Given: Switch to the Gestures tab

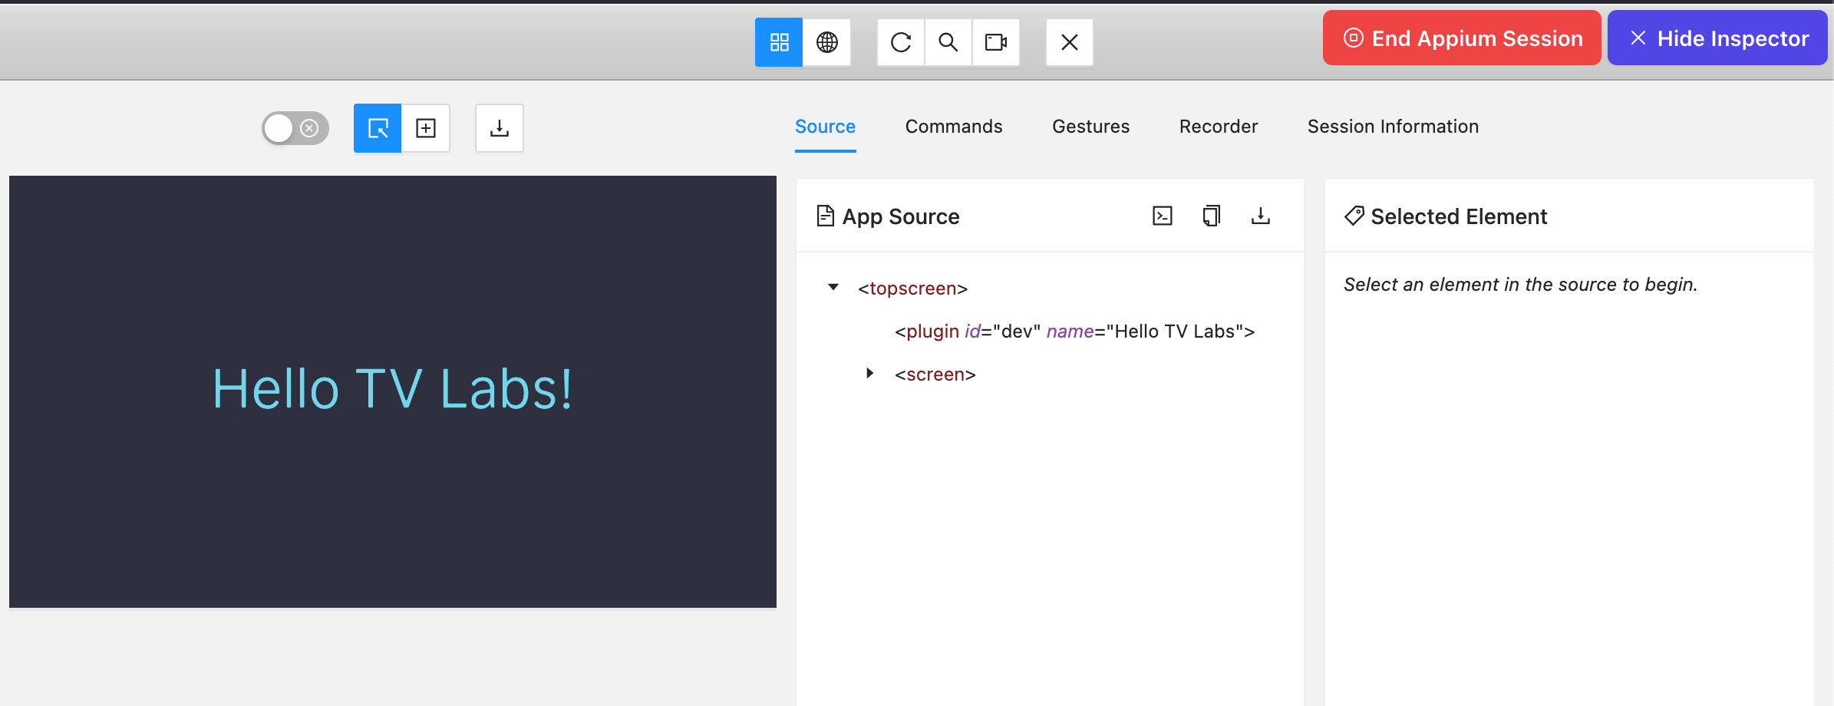Looking at the screenshot, I should point(1090,127).
